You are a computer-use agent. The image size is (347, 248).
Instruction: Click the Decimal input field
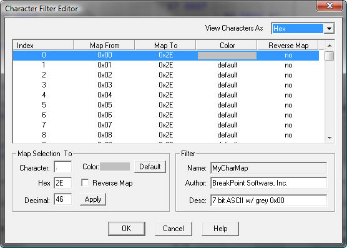[x=63, y=199]
